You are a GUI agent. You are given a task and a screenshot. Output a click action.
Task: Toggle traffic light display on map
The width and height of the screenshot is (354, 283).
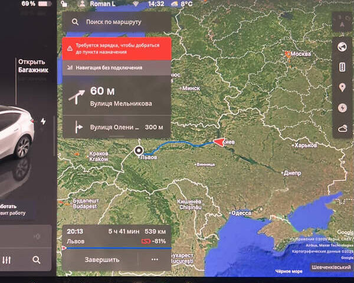pyautogui.click(x=342, y=68)
